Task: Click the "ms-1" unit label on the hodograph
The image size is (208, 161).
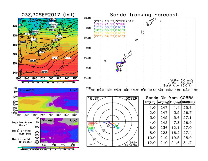Action: (92, 144)
